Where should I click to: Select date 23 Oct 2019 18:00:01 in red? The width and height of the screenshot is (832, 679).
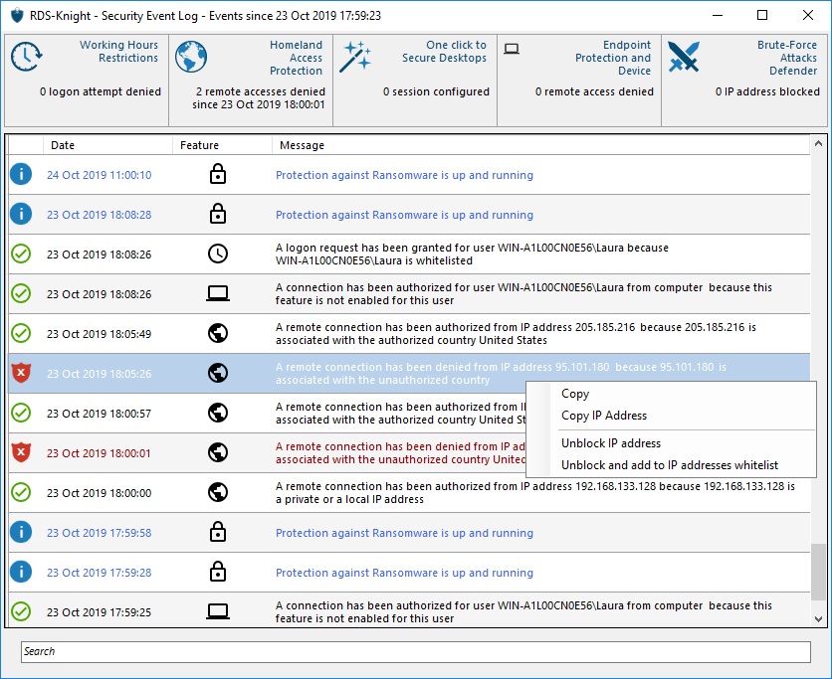(99, 453)
